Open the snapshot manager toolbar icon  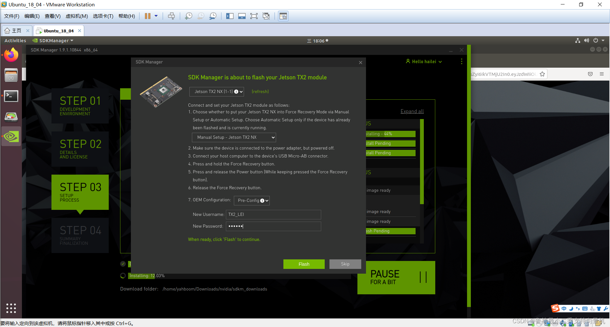tap(213, 16)
